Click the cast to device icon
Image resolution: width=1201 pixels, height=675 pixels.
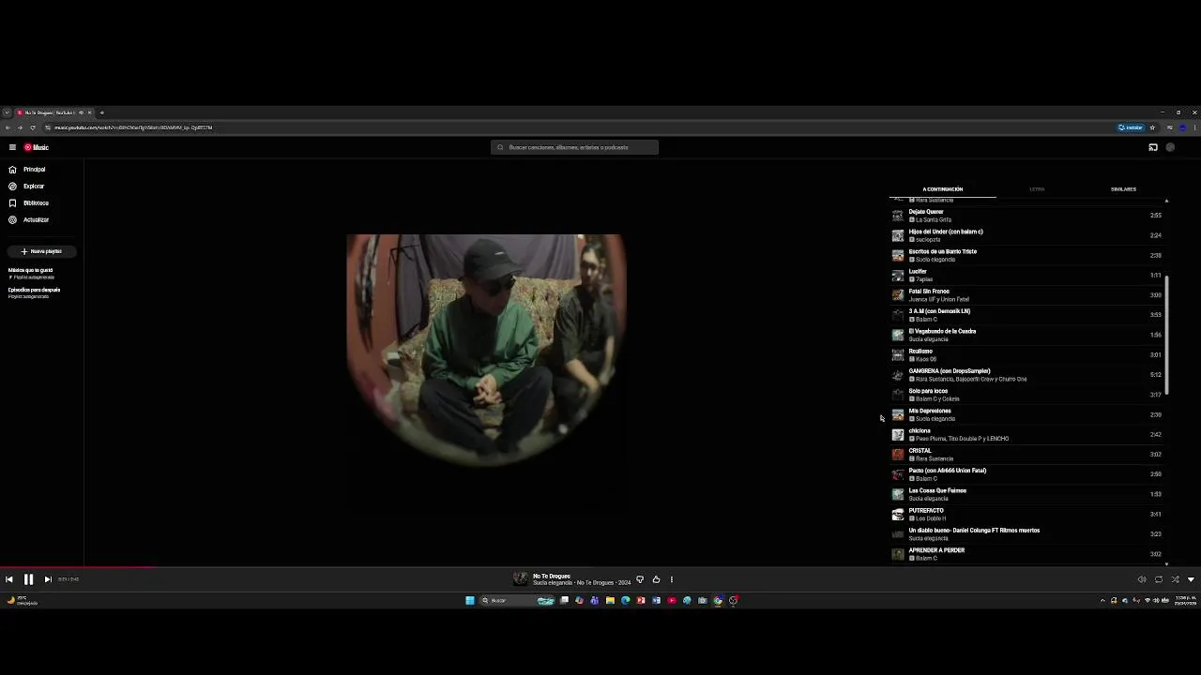[x=1153, y=147]
